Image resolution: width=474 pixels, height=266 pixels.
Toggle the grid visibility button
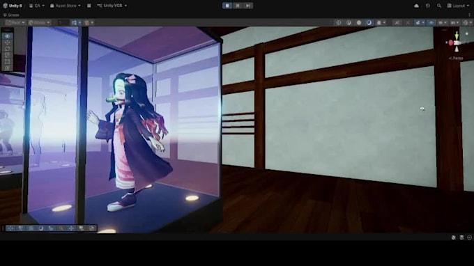(x=74, y=23)
